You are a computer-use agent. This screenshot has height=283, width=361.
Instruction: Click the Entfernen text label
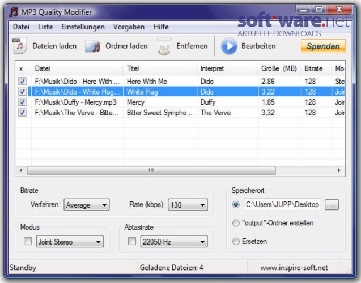point(192,46)
